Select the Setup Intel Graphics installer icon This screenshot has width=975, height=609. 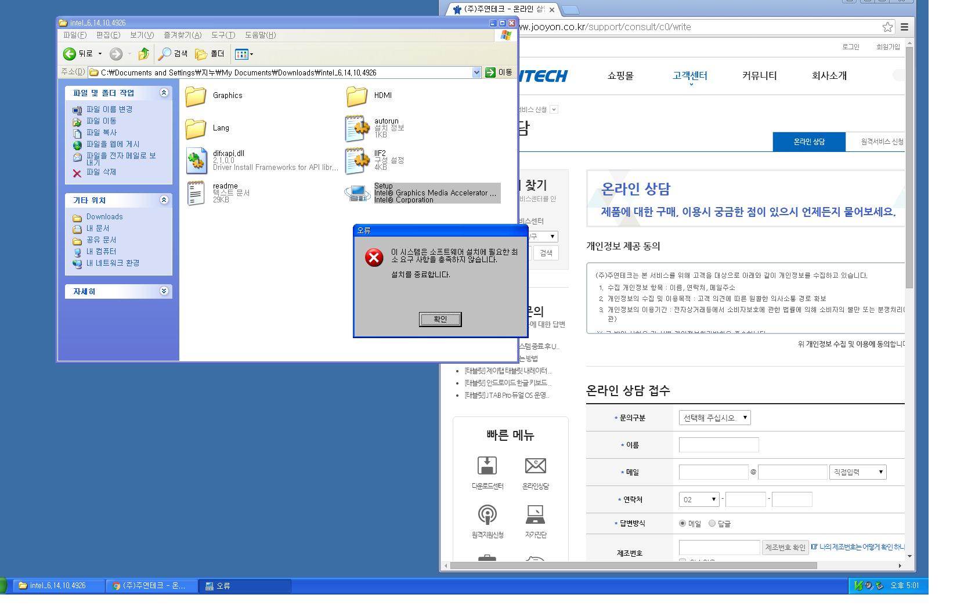(x=357, y=193)
